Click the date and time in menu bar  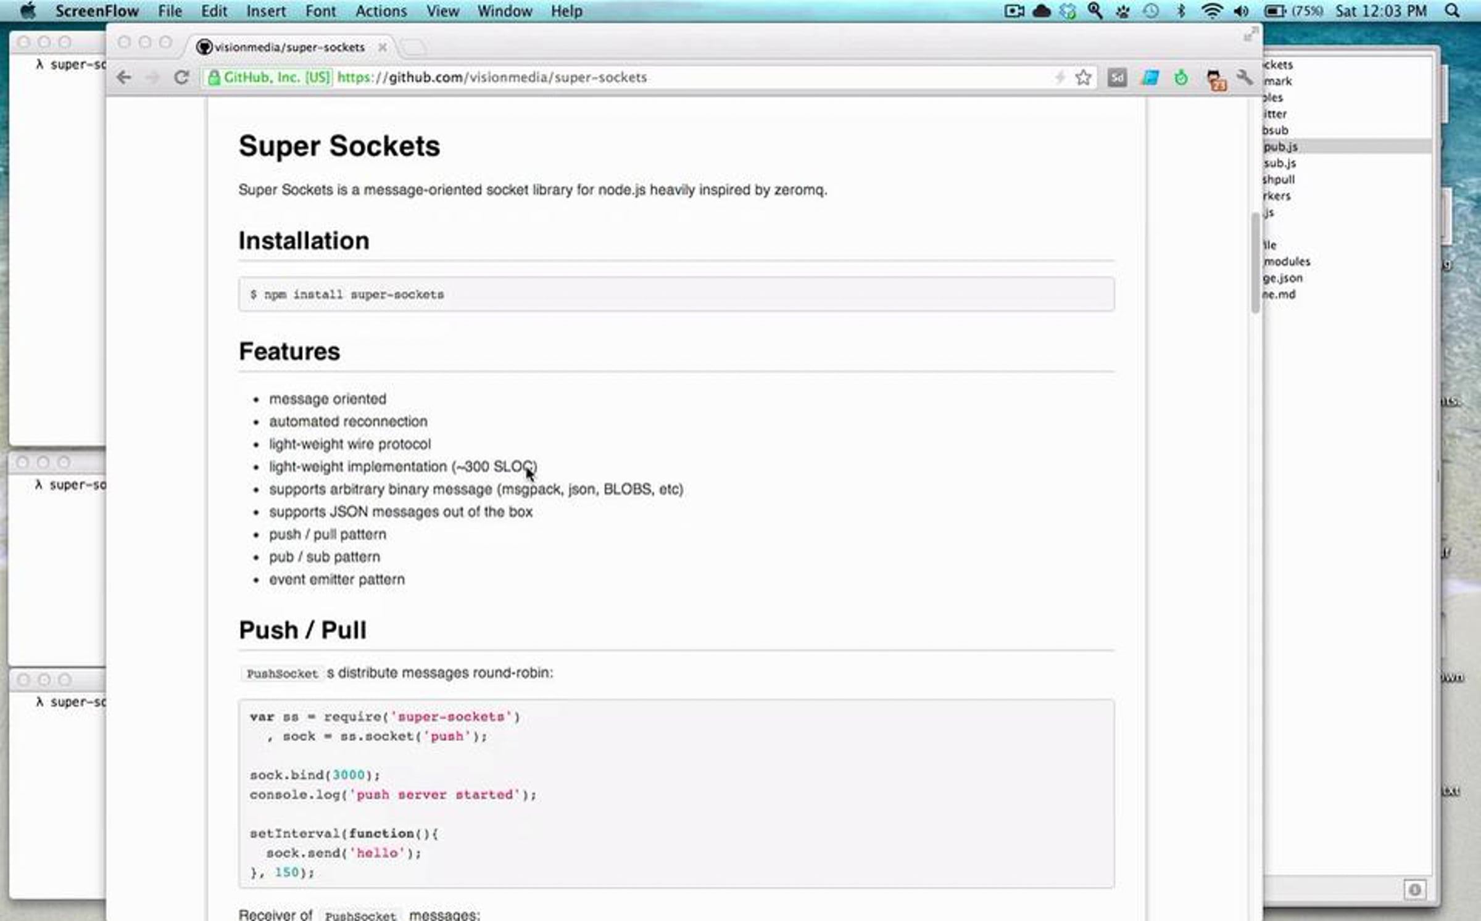pyautogui.click(x=1381, y=11)
